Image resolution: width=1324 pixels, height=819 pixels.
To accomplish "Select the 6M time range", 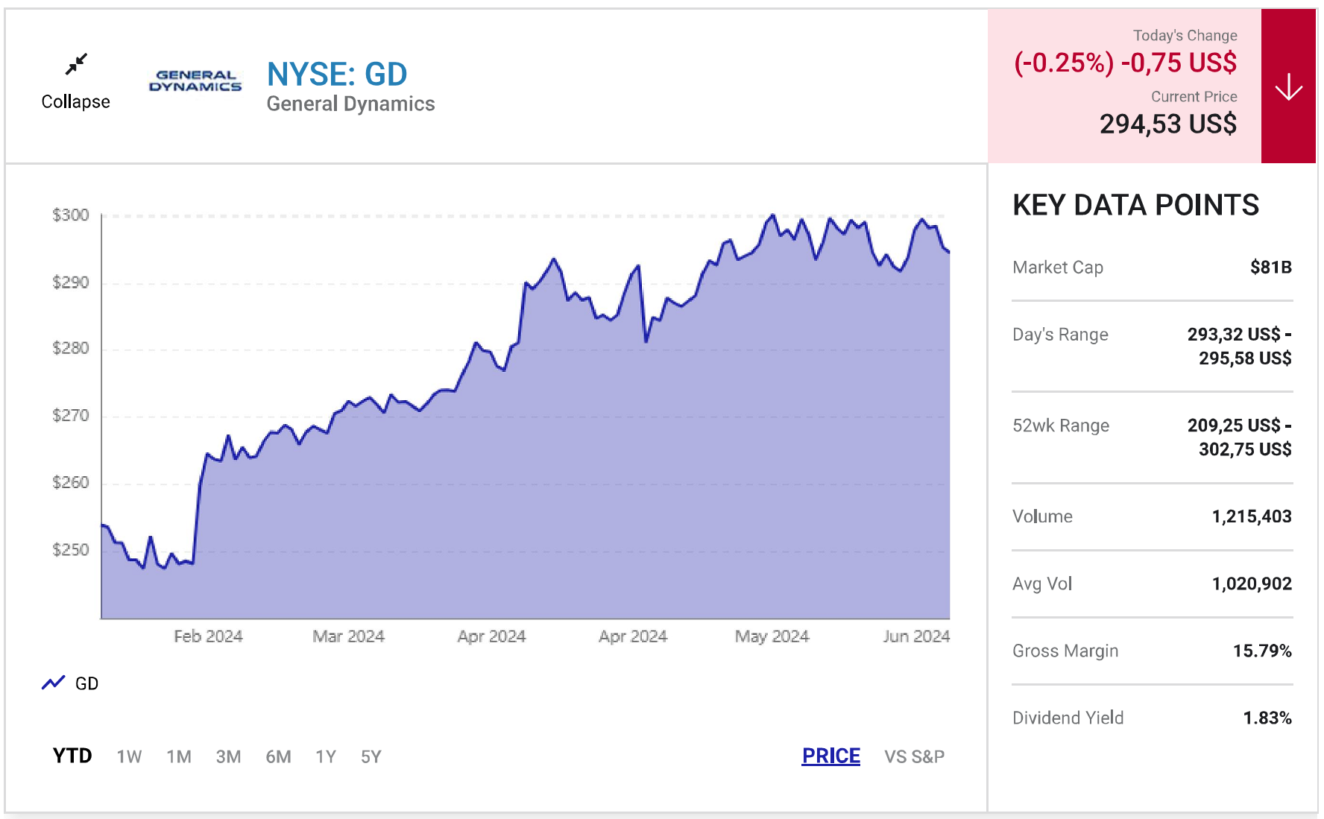I will tap(278, 756).
